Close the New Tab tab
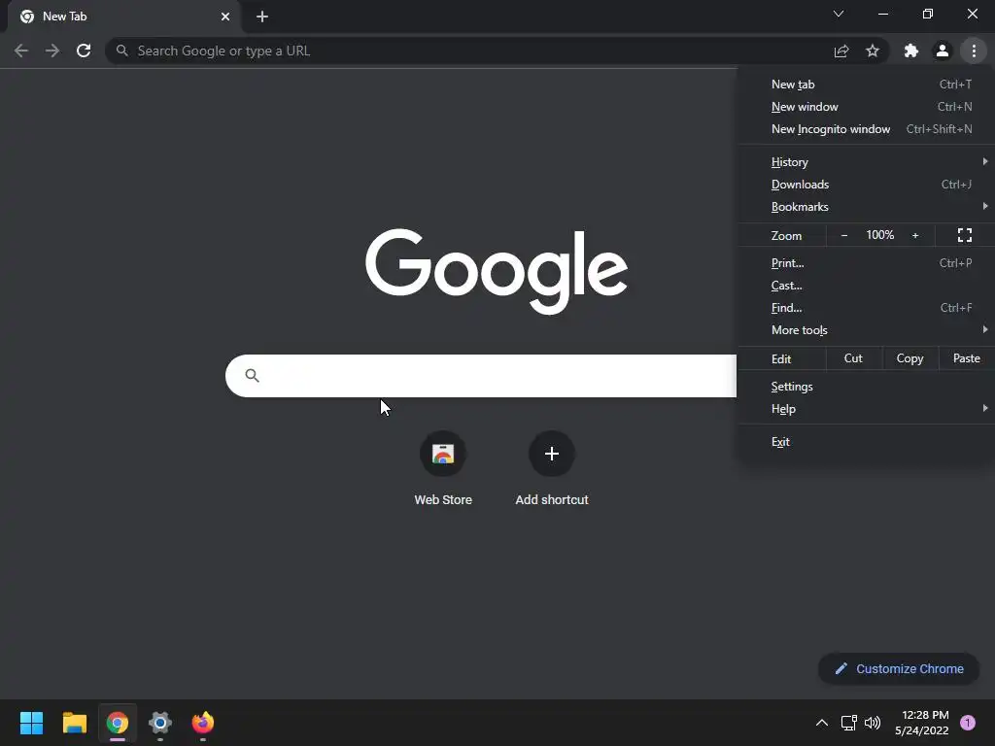The width and height of the screenshot is (995, 746). [225, 17]
